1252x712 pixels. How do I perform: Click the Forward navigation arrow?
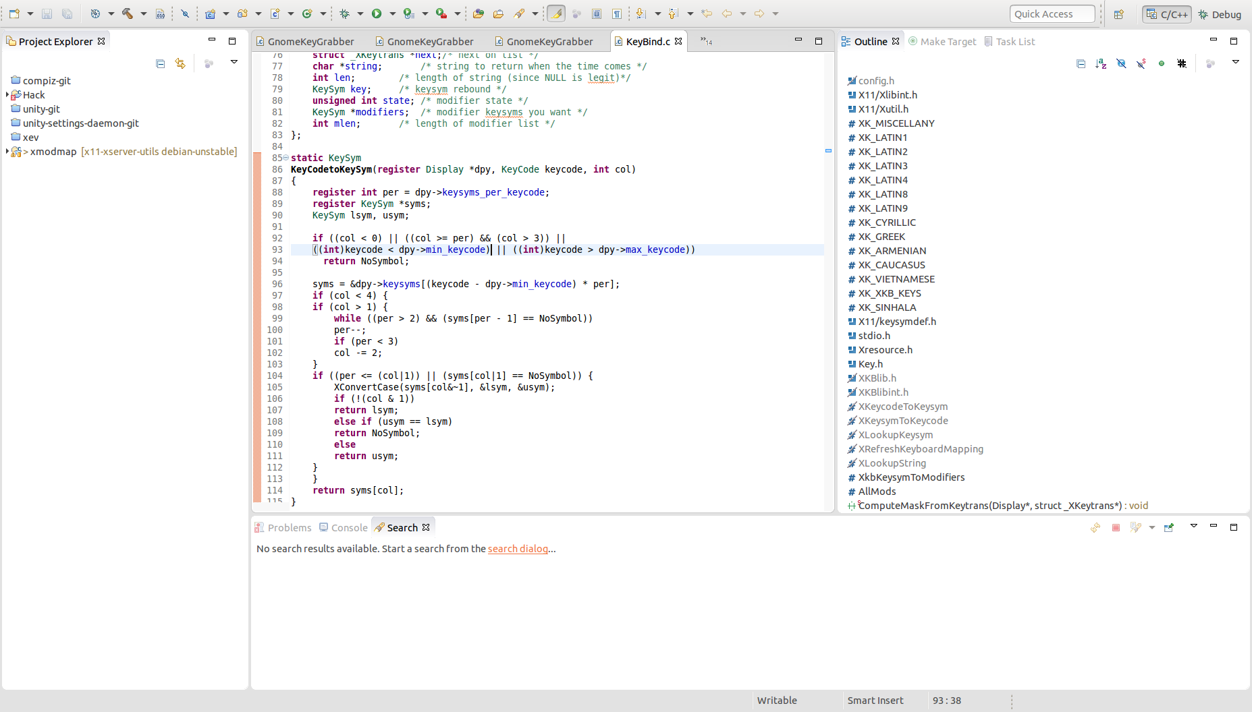(x=759, y=13)
